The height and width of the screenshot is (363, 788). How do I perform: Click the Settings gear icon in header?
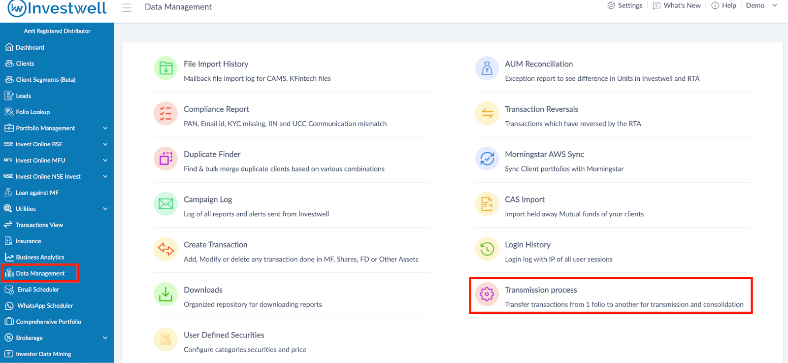coord(611,5)
